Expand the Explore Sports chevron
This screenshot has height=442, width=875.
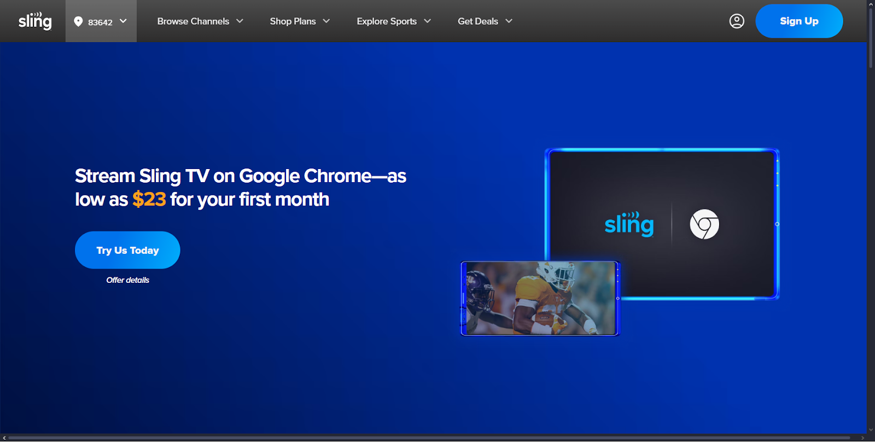tap(428, 21)
